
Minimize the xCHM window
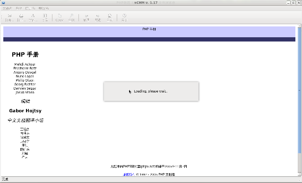coord(288,3)
